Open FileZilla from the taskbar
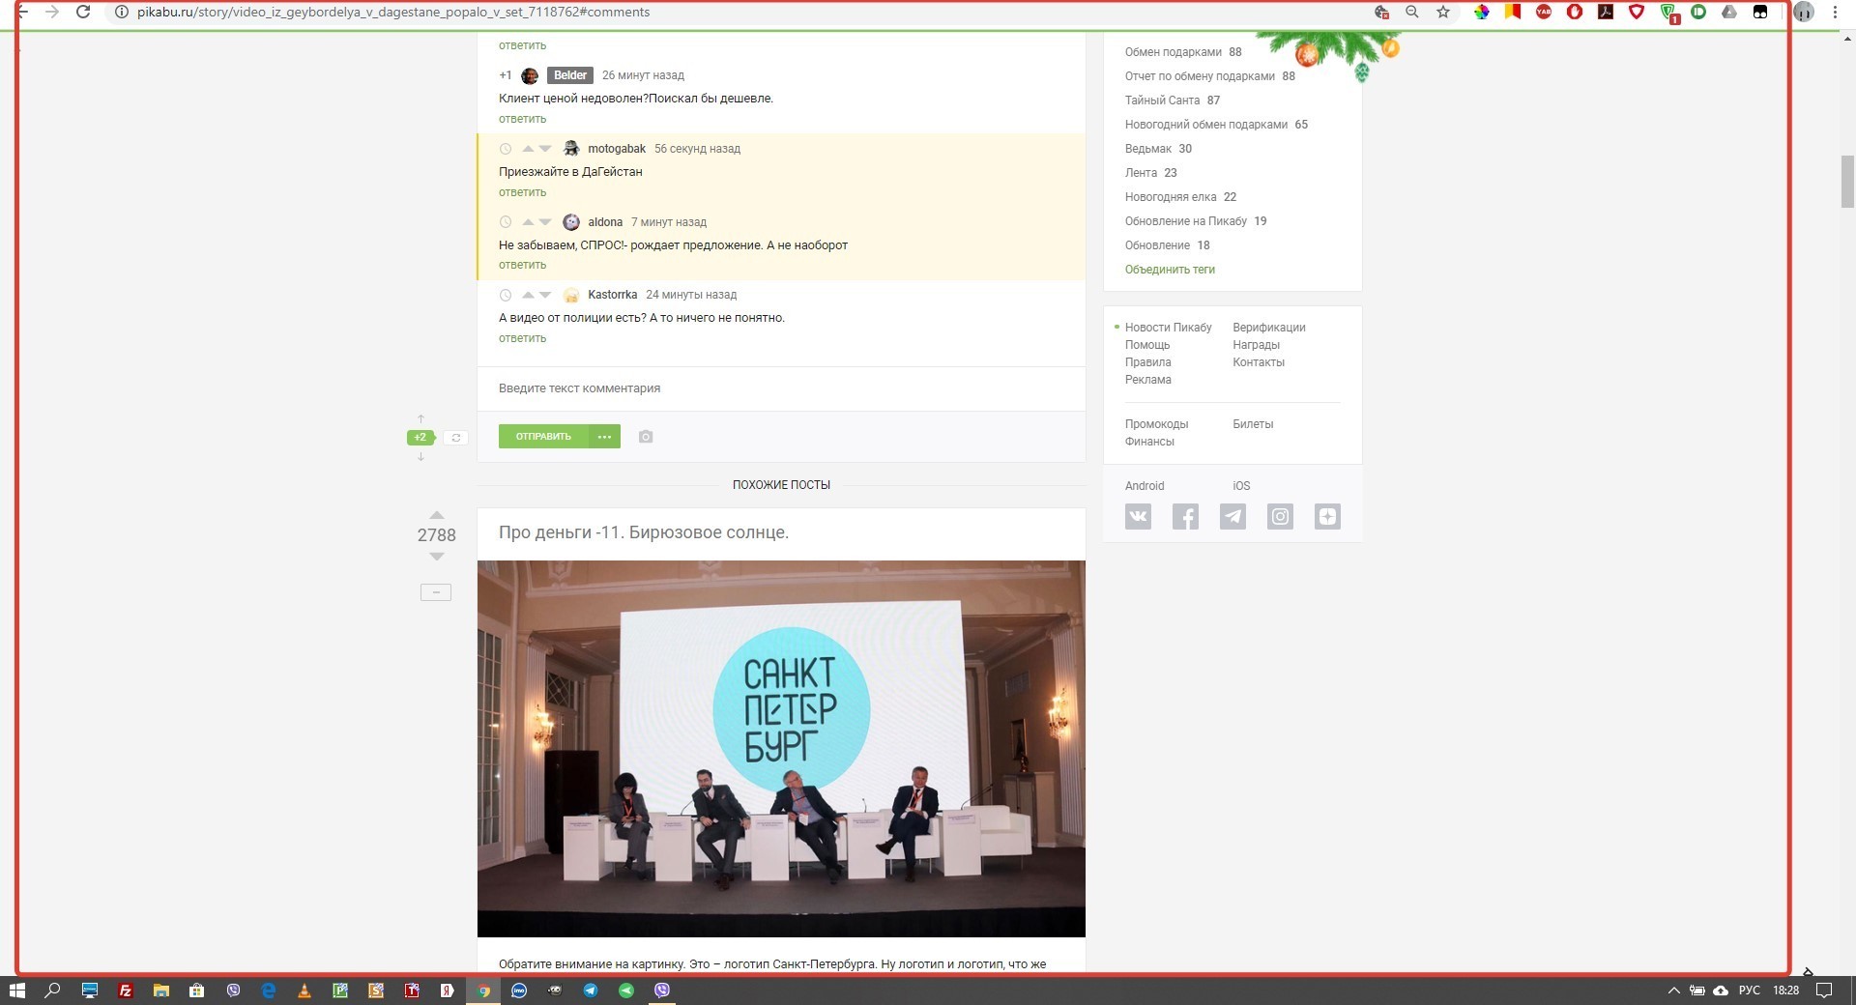The height and width of the screenshot is (1005, 1856). [125, 991]
